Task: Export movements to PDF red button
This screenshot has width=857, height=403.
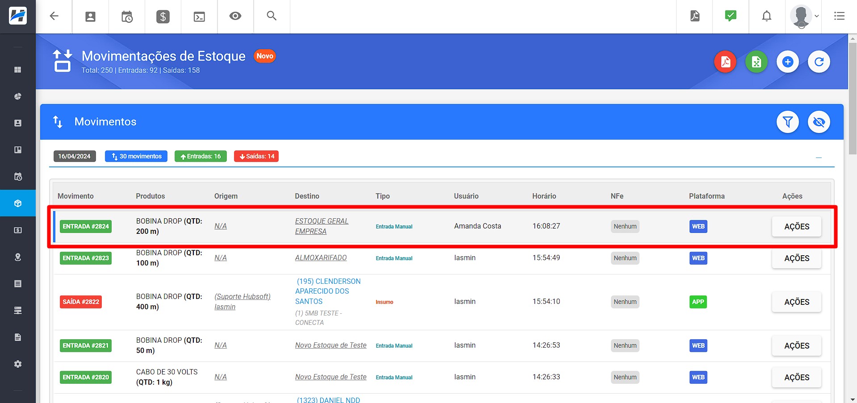Action: pos(725,62)
